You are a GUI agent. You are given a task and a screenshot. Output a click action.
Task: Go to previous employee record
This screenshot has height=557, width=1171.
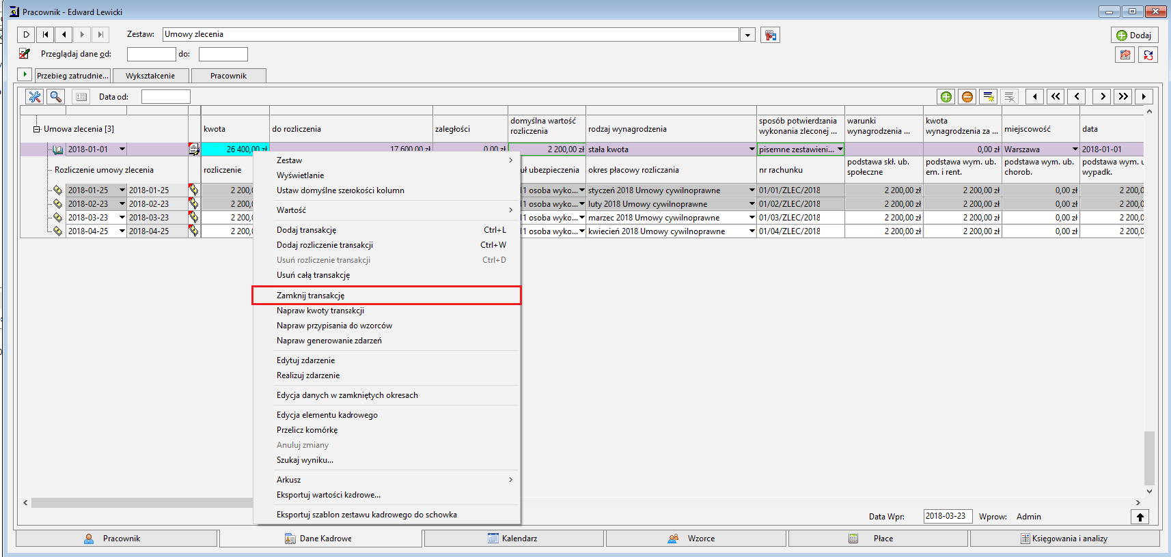64,35
